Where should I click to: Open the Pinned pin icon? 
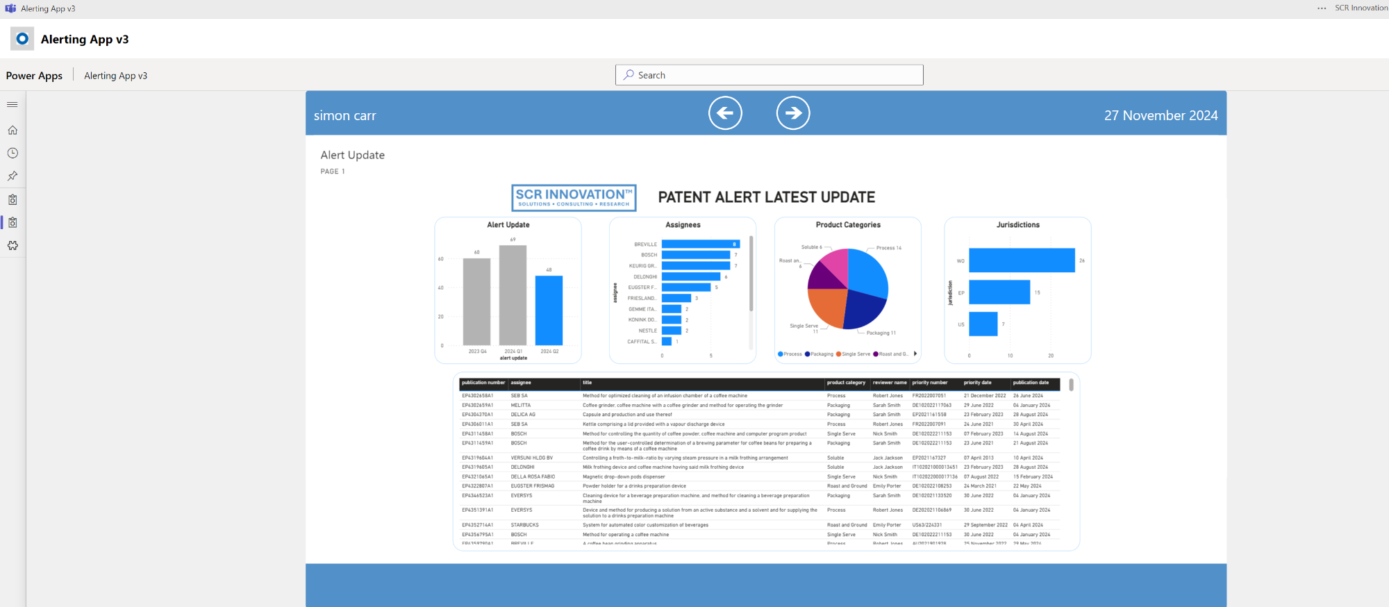13,176
